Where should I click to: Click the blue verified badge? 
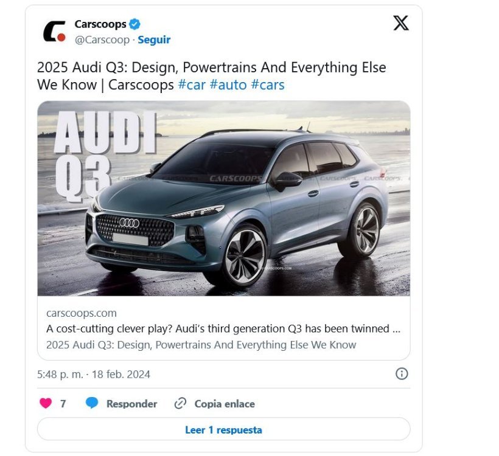(134, 24)
